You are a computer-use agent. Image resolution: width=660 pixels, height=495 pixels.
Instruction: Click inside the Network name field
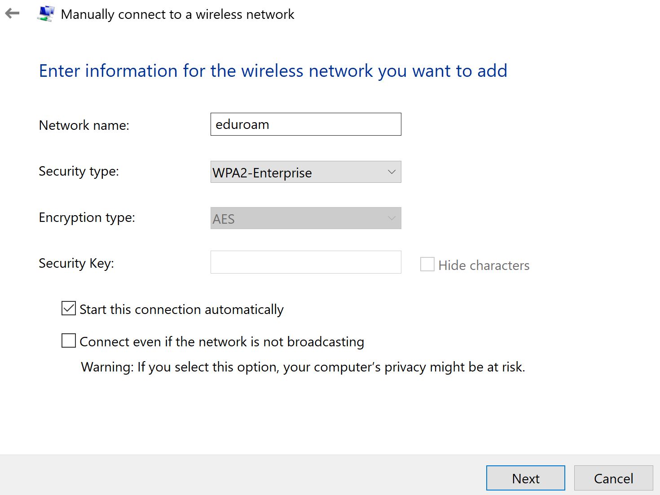tap(305, 124)
